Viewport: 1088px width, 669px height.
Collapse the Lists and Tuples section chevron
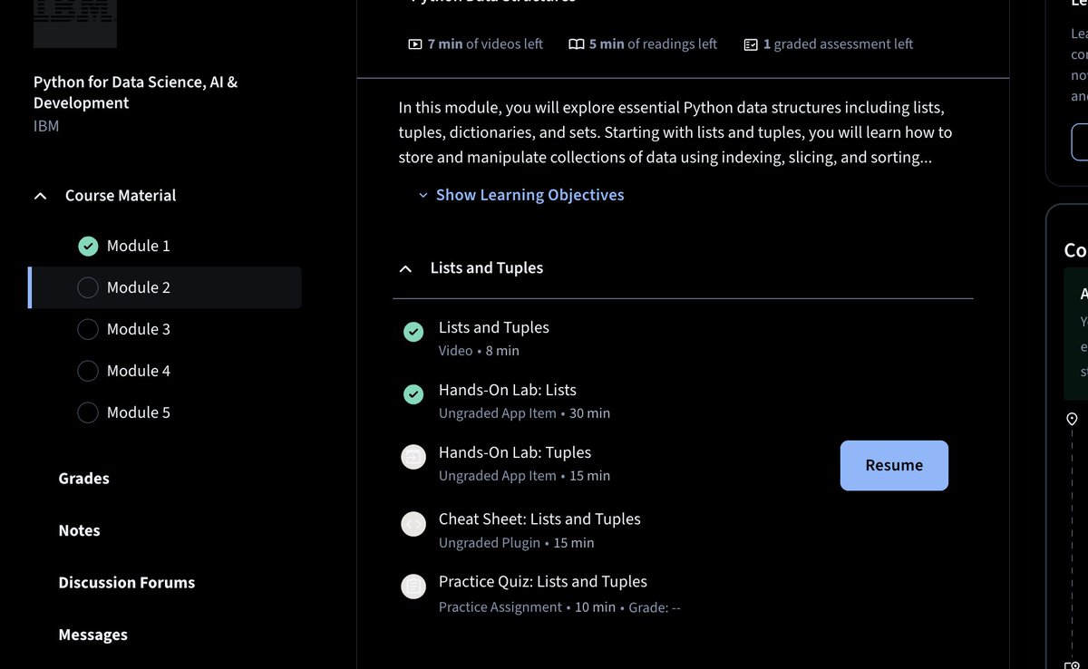(x=404, y=268)
